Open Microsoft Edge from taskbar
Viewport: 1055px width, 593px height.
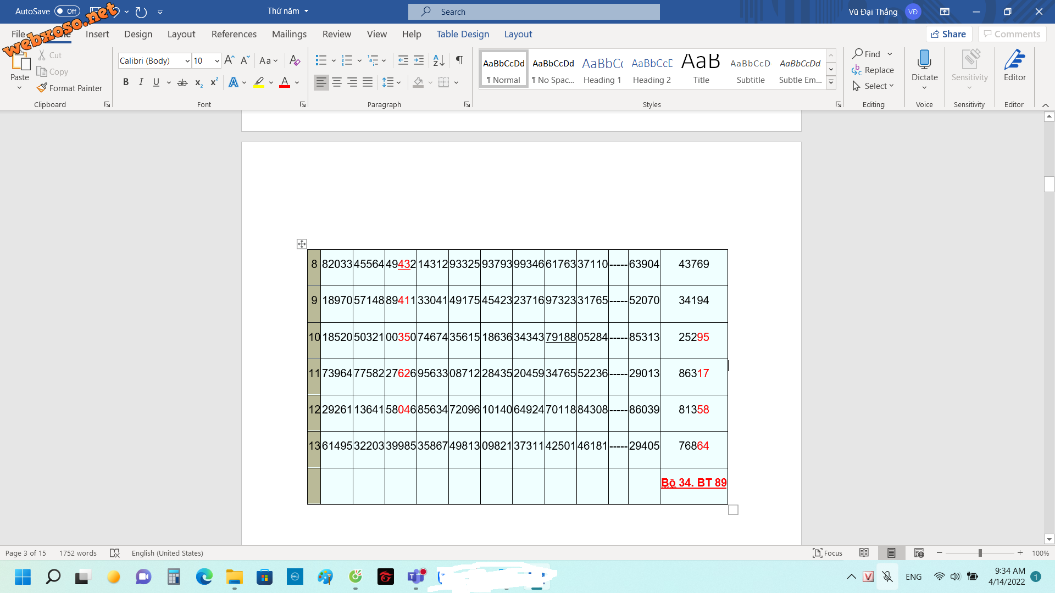point(204,577)
